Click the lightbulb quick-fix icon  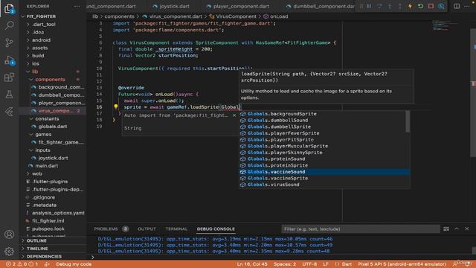[x=116, y=106]
